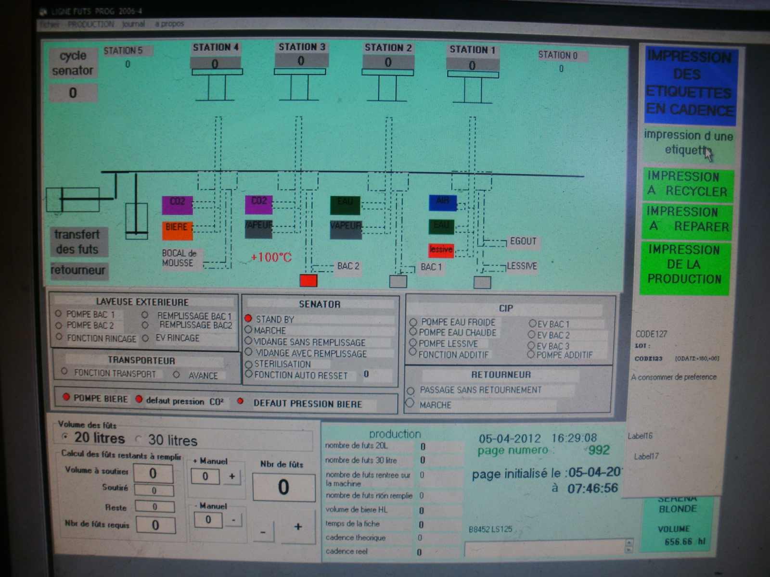Click the purple CO2 valve block under Station 4
The width and height of the screenshot is (770, 577).
(177, 204)
